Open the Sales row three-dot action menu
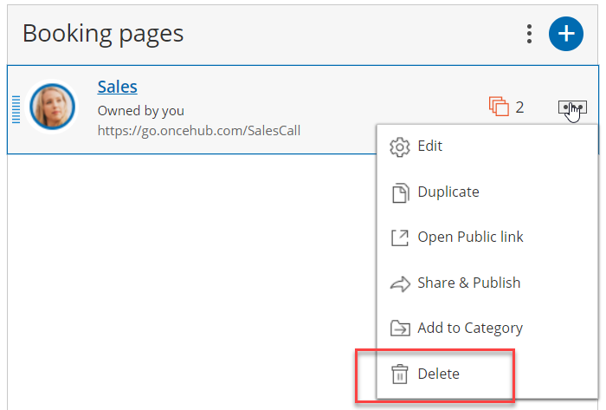606x410 pixels. tap(572, 107)
